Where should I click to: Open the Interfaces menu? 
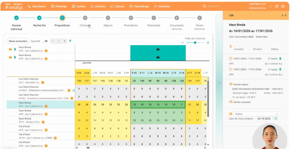point(162,6)
